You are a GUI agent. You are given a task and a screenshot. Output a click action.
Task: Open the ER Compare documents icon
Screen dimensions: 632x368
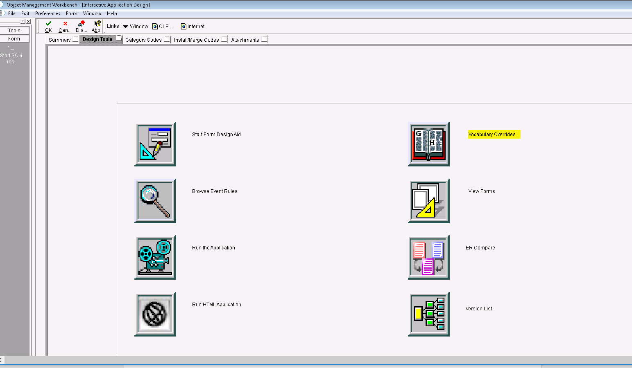click(x=428, y=258)
